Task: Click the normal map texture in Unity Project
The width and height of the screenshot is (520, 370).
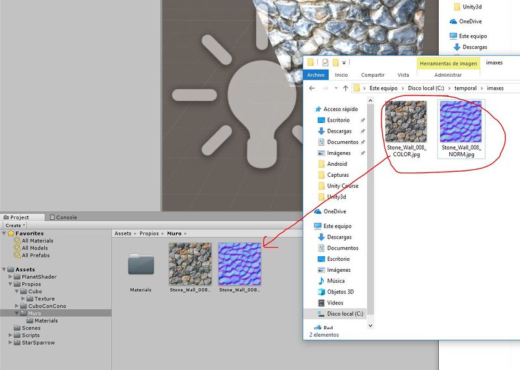Action: click(x=239, y=264)
